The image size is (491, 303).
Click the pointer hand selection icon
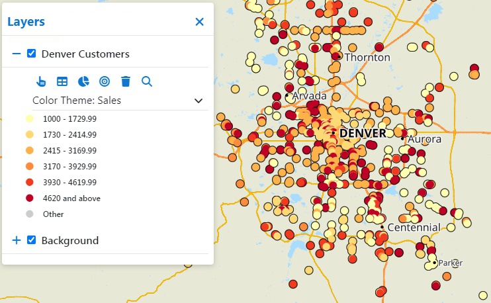41,81
